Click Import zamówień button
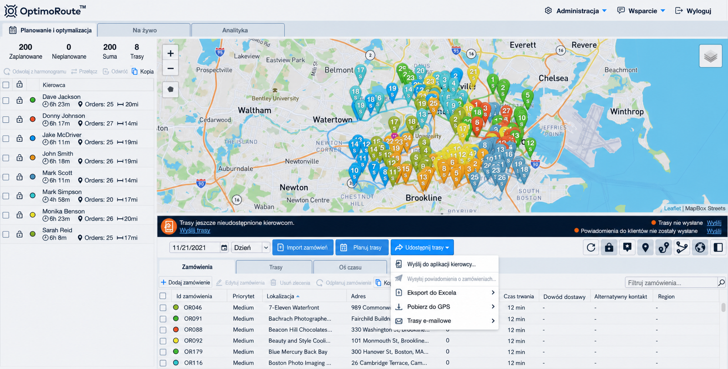This screenshot has width=728, height=369. point(303,248)
